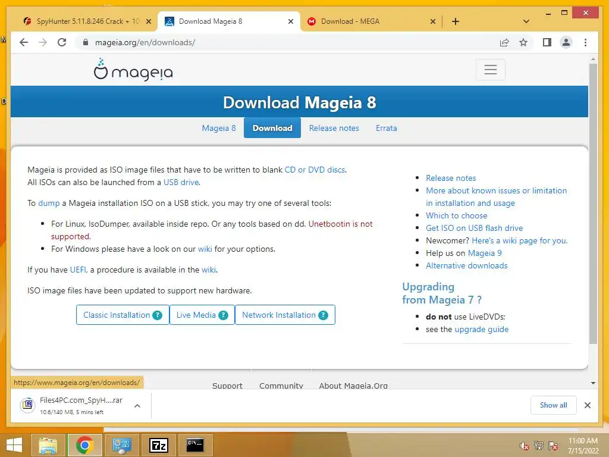The height and width of the screenshot is (457, 609).
Task: Click the Live Media help question mark
Action: click(x=223, y=315)
